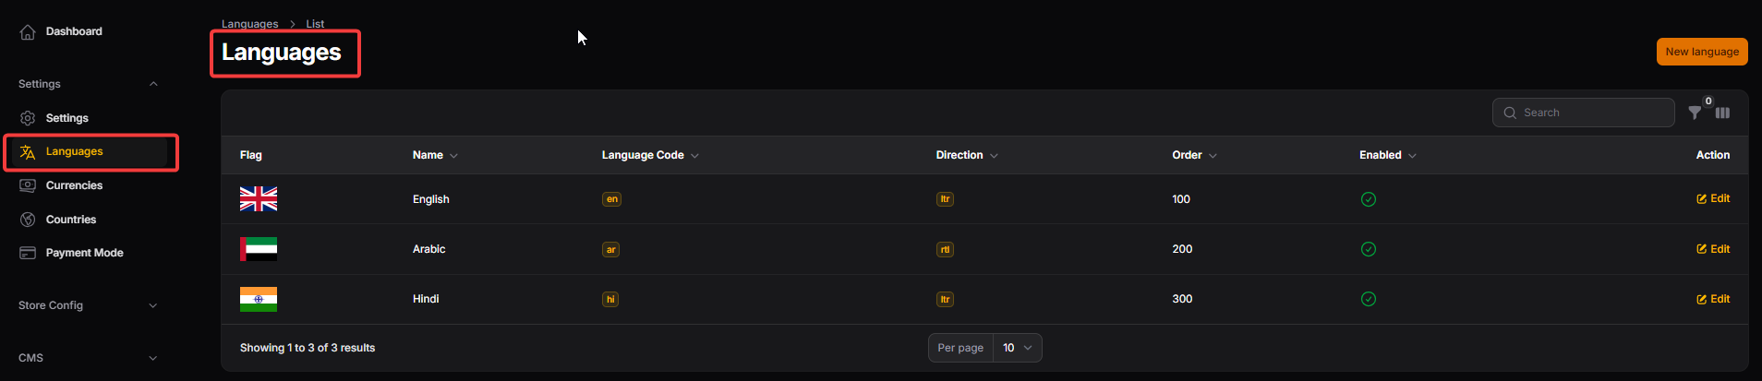Image resolution: width=1762 pixels, height=381 pixels.
Task: Click Edit link for the Hindi row
Action: (x=1713, y=299)
